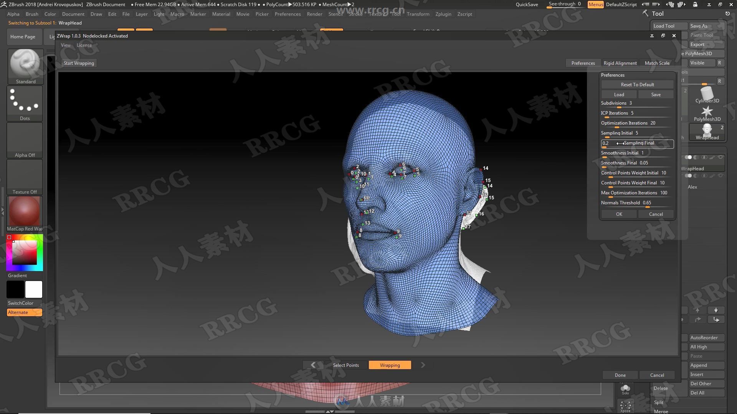Open the Stroke menu item
Viewport: 737px width, 414px height.
(x=355, y=14)
